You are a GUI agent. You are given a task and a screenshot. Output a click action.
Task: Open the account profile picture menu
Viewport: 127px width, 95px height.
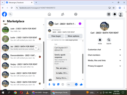pos(121,14)
